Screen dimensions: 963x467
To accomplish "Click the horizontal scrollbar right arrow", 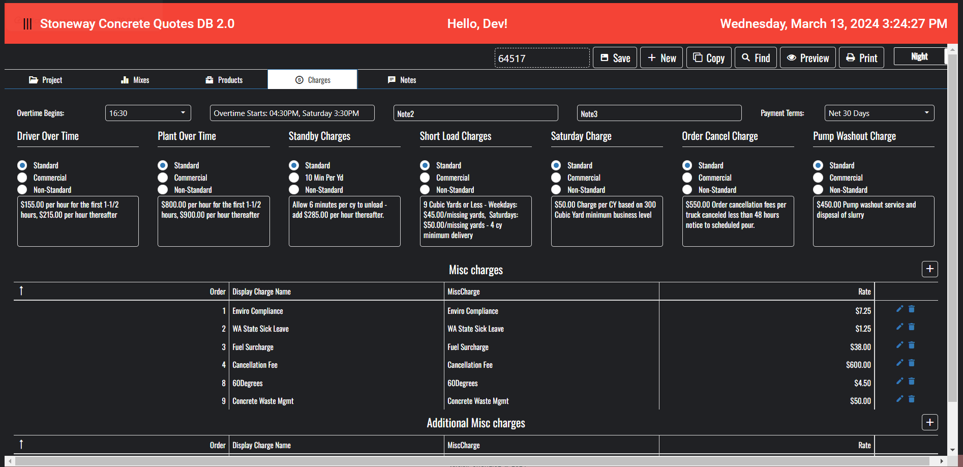I will coord(942,461).
